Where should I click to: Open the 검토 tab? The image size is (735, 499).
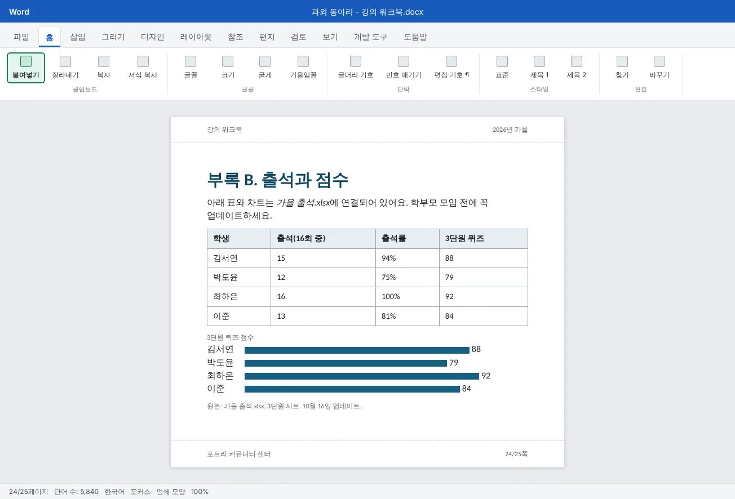point(299,37)
